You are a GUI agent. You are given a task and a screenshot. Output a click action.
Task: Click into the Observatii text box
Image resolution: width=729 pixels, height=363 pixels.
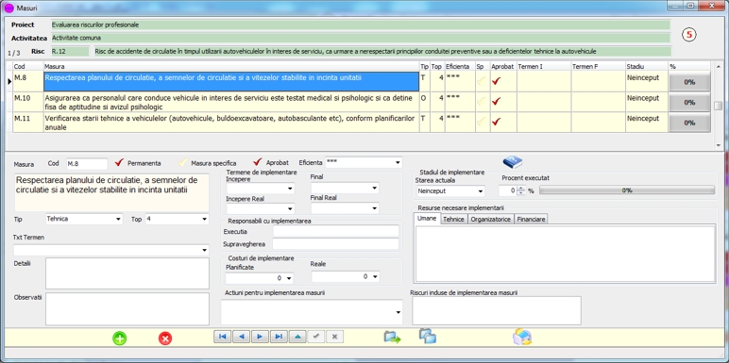127,308
